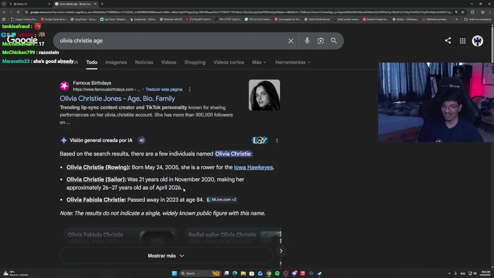Reload the page in Chrome toolbar
The height and width of the screenshot is (278, 494).
(18, 12)
